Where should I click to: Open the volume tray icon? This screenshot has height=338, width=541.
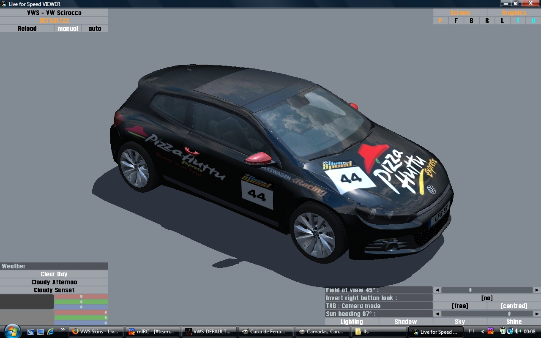click(517, 332)
